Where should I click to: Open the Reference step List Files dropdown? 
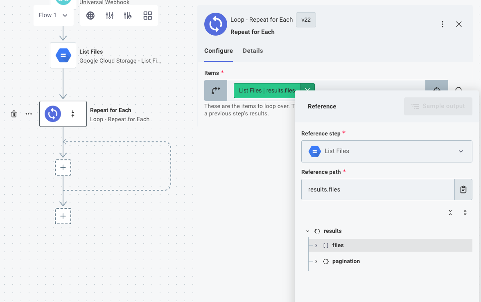[x=386, y=151]
